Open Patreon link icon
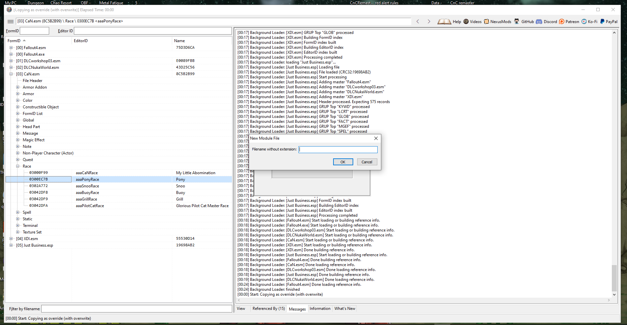Viewport: 627px width, 325px height. click(x=562, y=21)
